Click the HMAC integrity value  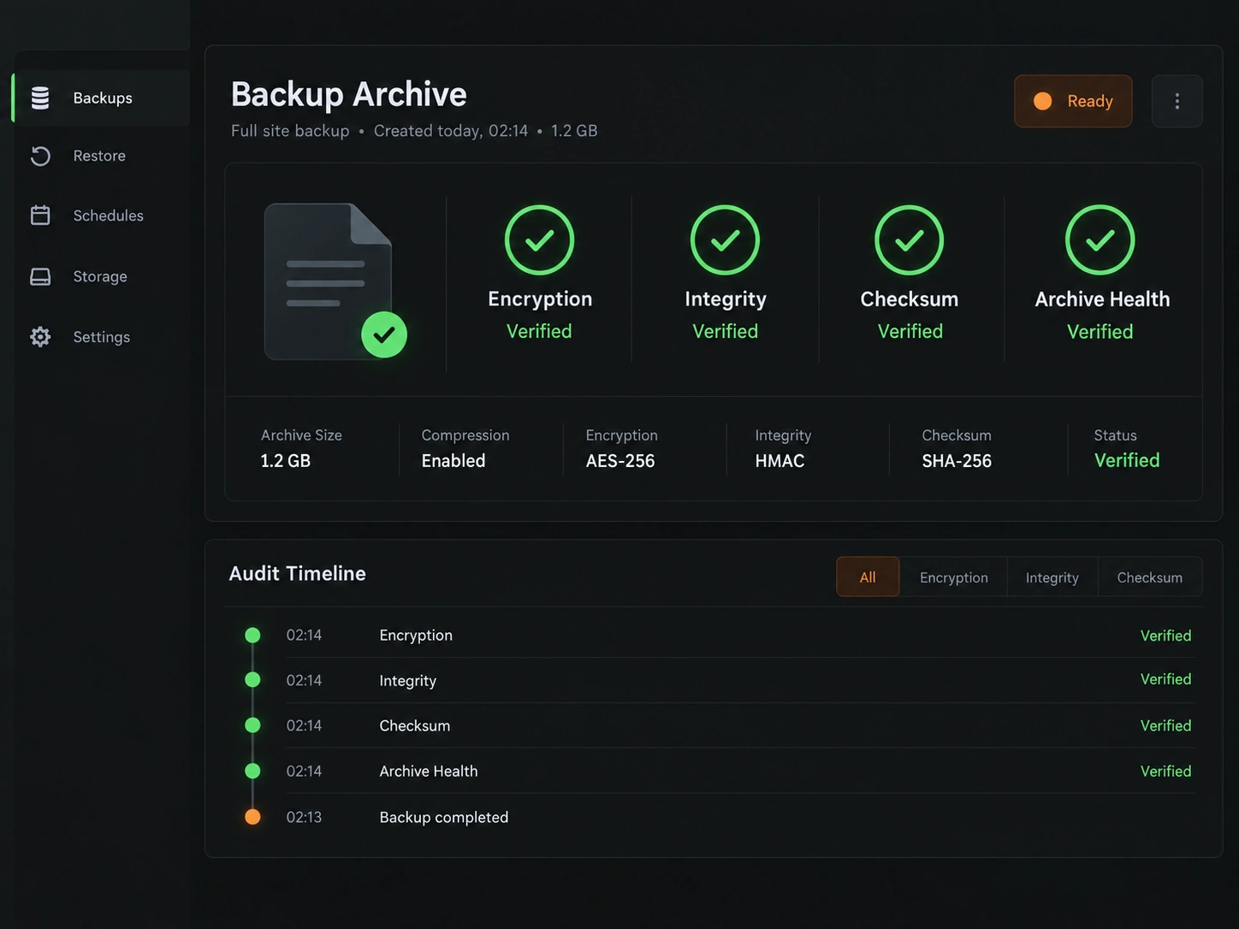[x=780, y=461]
